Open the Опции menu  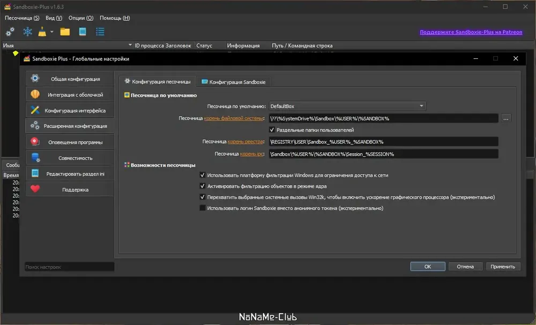tap(81, 18)
